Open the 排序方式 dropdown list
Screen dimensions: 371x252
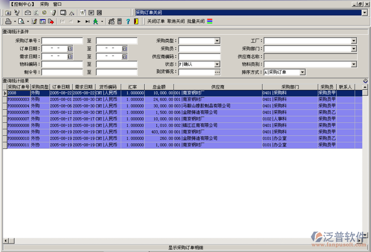coord(302,72)
